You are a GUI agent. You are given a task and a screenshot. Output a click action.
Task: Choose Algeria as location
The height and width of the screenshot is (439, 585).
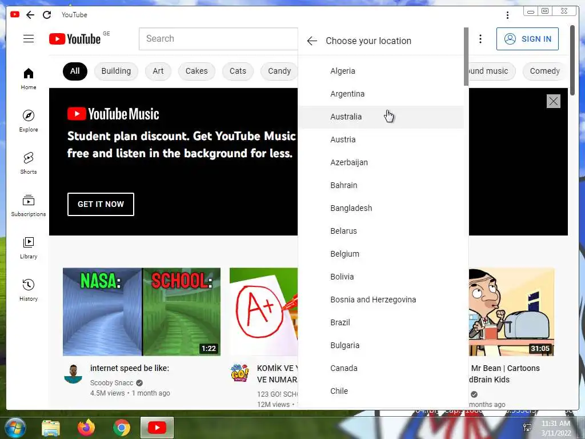click(381, 71)
